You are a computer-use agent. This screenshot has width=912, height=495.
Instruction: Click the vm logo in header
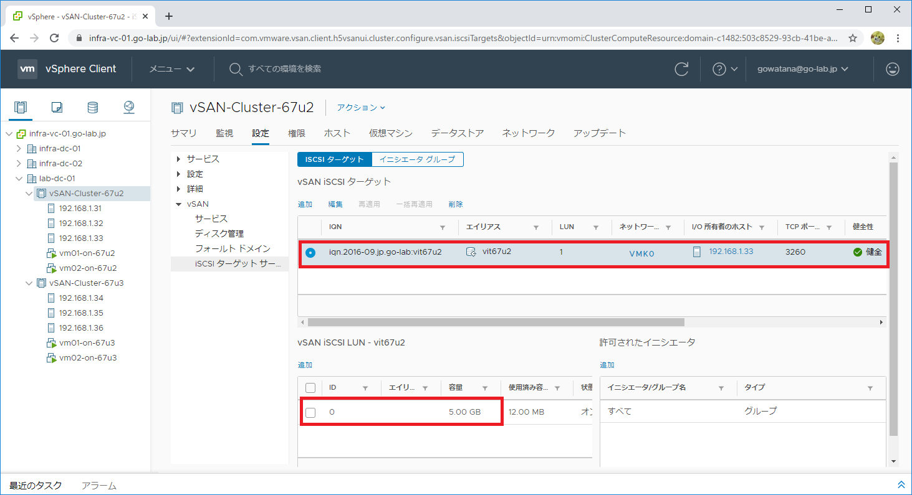27,68
